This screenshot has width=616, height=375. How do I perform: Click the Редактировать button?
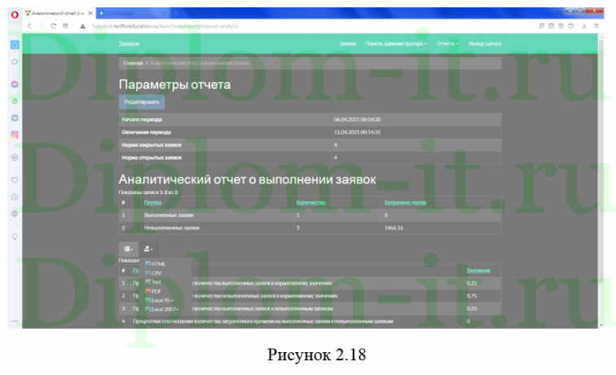tap(142, 102)
